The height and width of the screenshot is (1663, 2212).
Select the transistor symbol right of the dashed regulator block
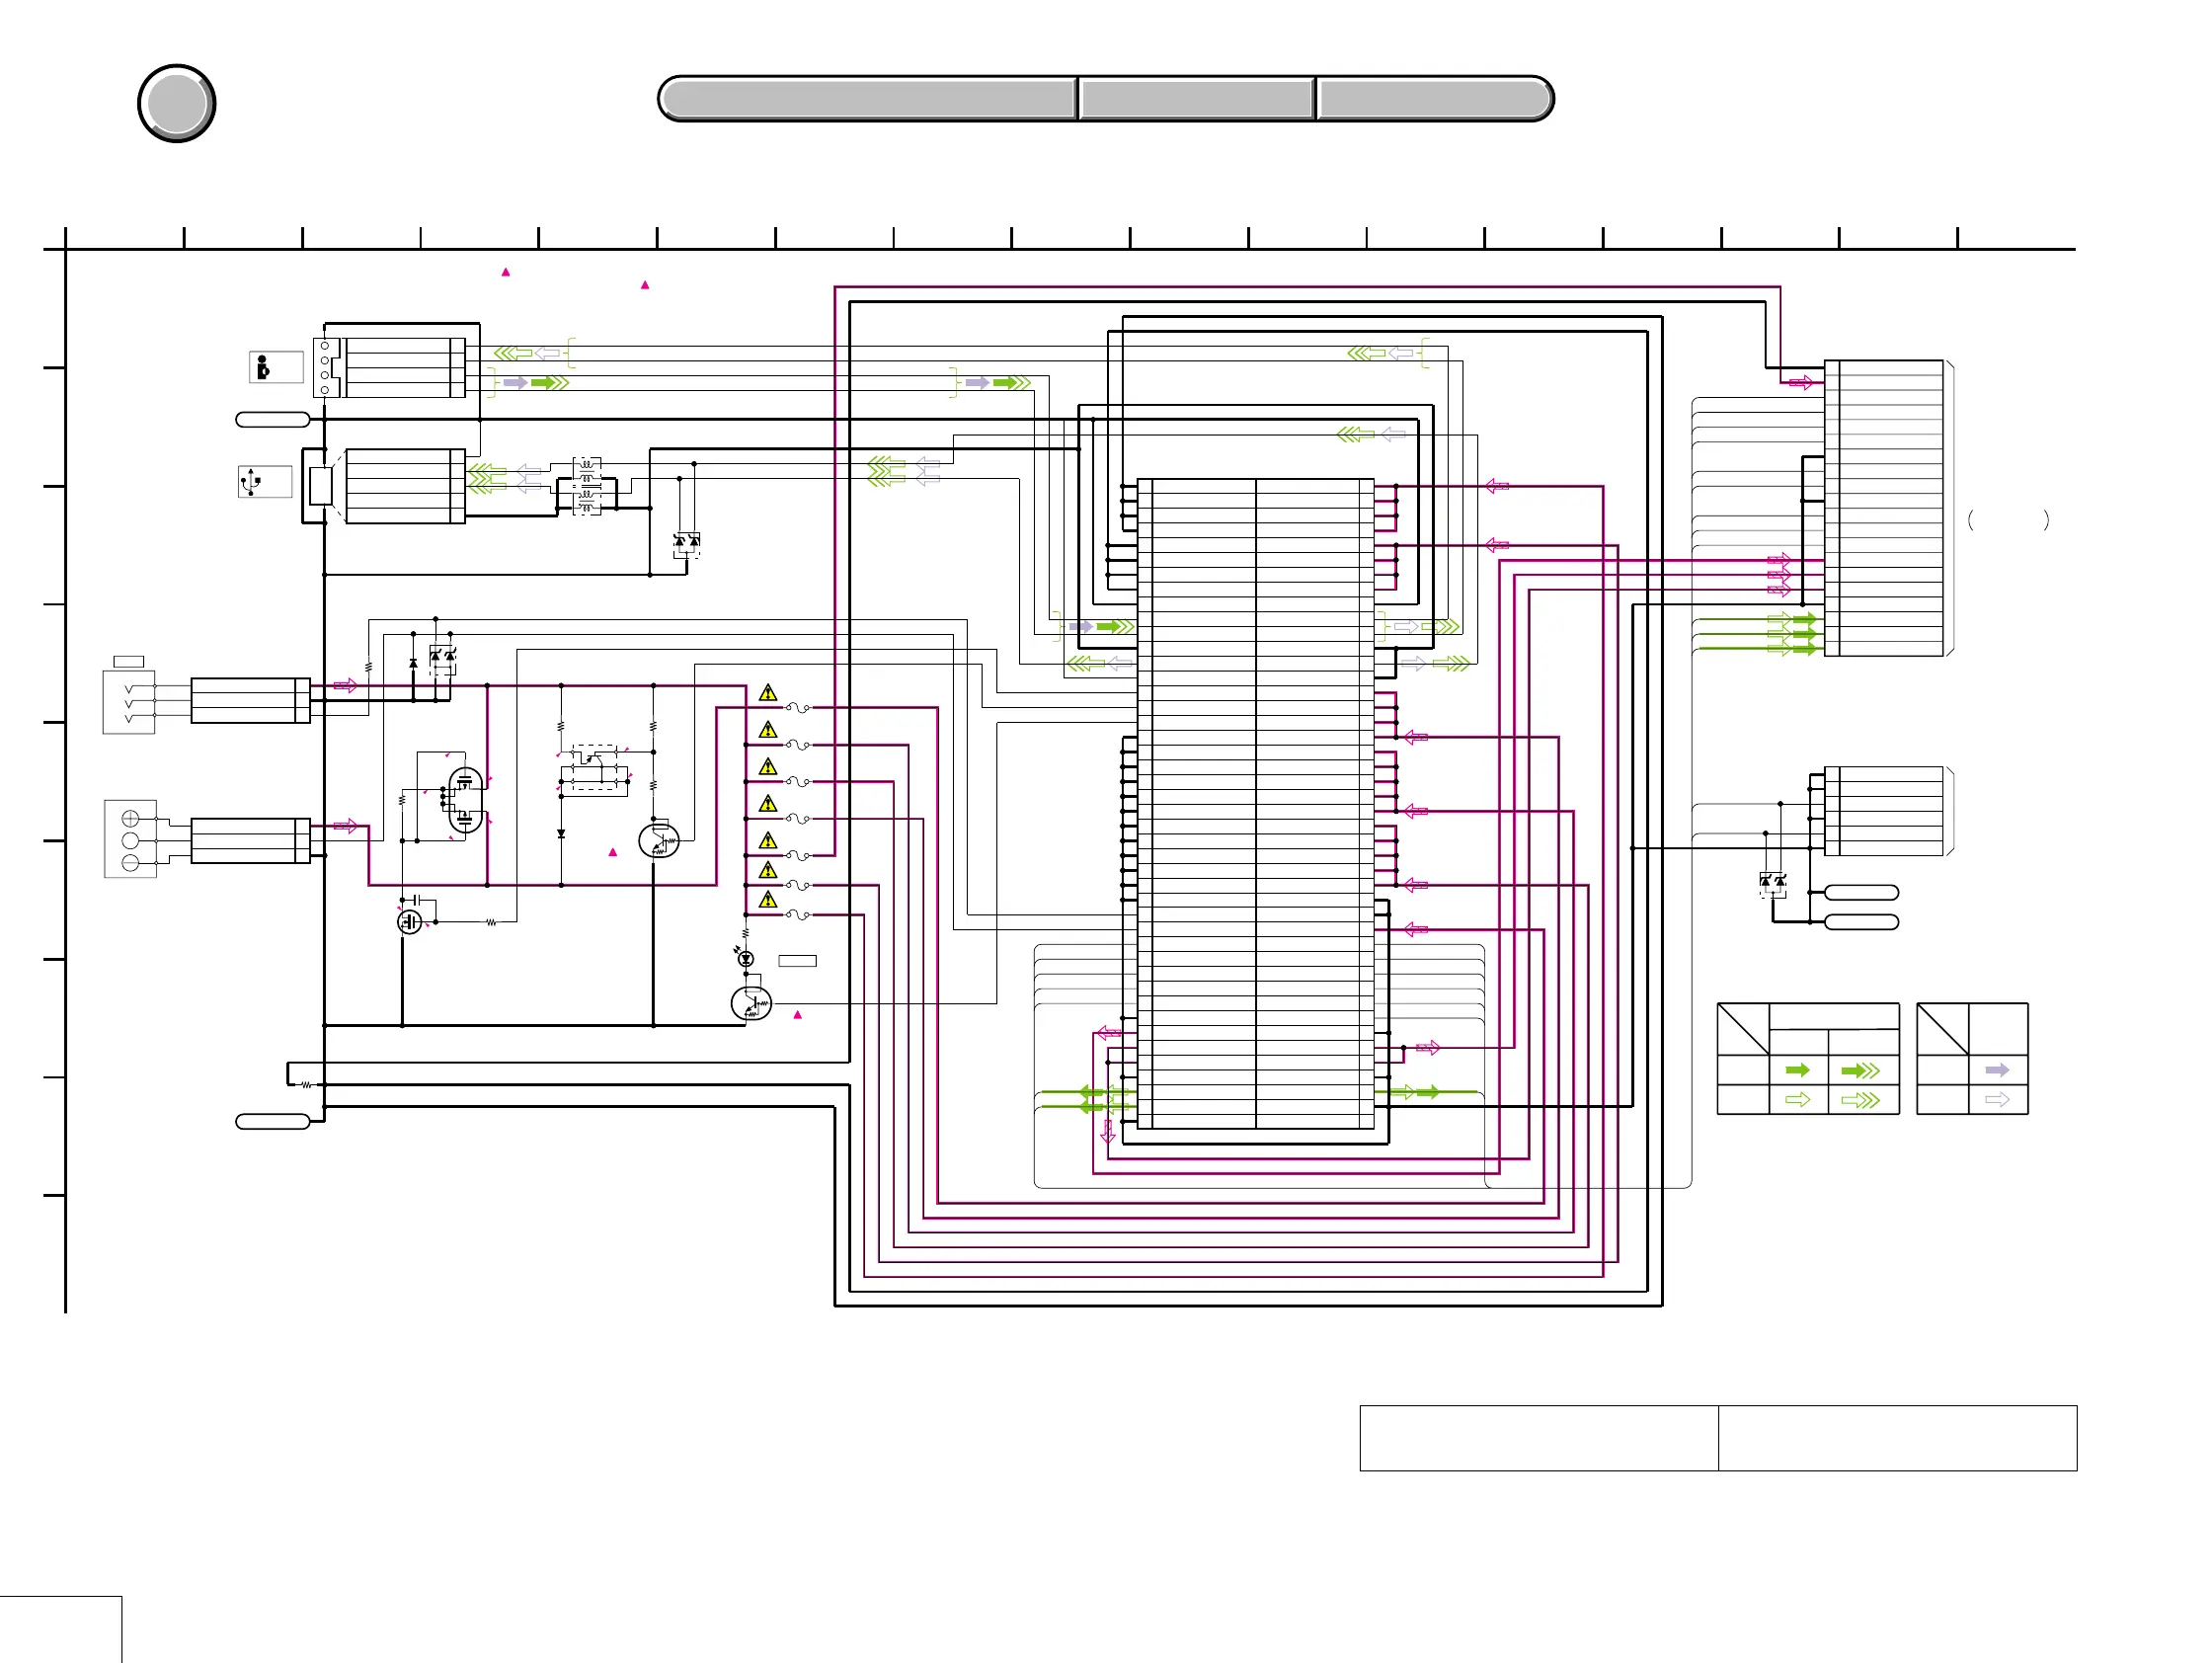pyautogui.click(x=658, y=840)
